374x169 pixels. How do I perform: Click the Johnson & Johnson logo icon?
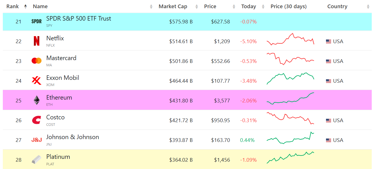coord(36,140)
